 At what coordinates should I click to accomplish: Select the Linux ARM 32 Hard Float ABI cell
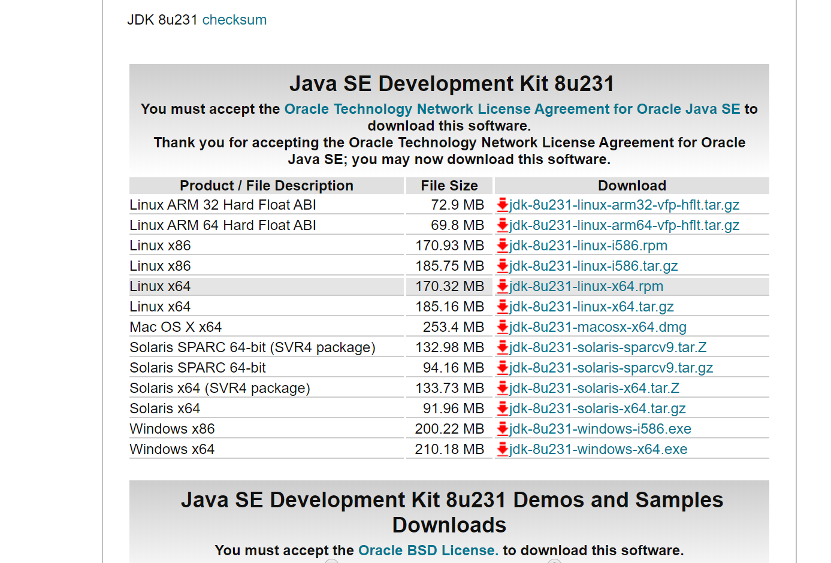[x=267, y=205]
